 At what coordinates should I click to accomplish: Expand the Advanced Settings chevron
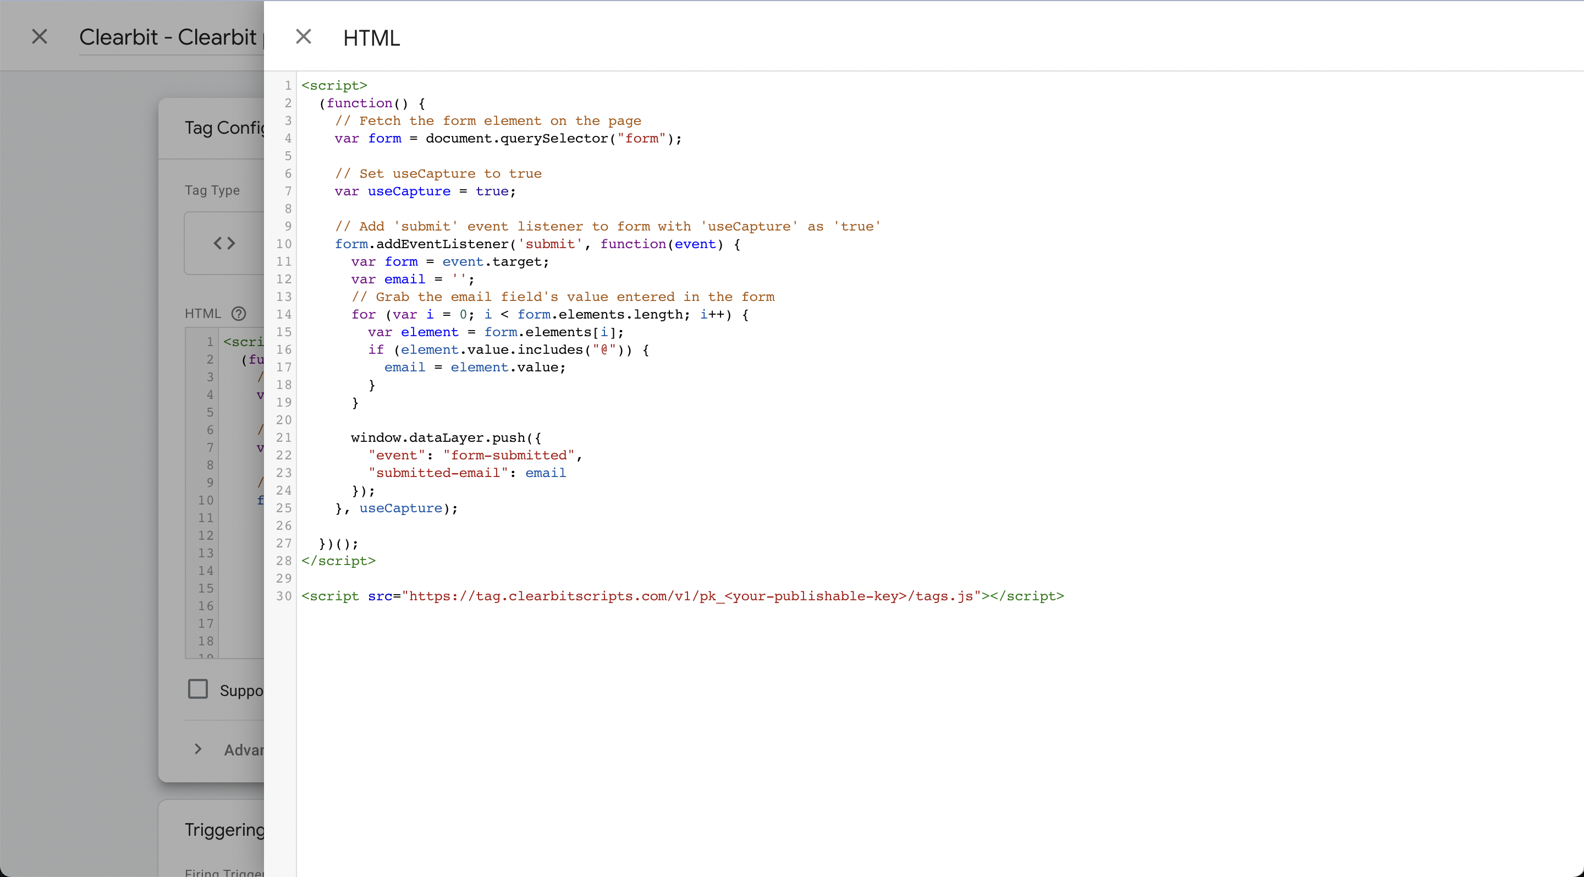198,749
